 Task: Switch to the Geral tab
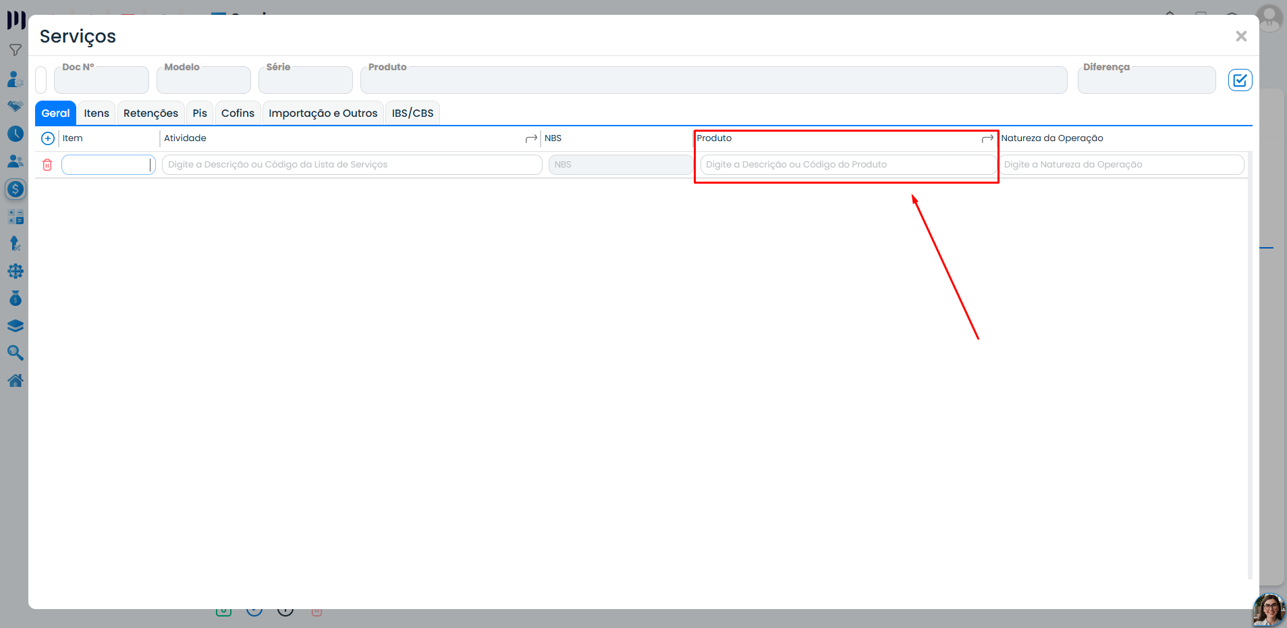[x=55, y=113]
